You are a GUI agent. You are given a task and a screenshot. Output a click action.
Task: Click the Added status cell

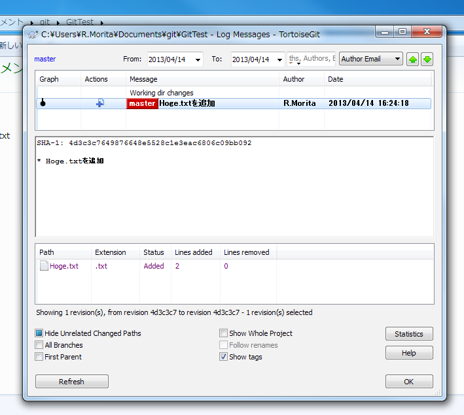click(154, 266)
